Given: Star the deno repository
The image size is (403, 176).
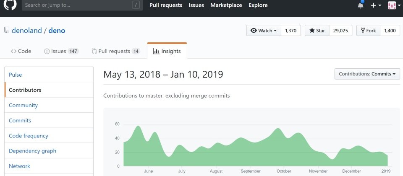Looking at the screenshot, I should point(317,31).
